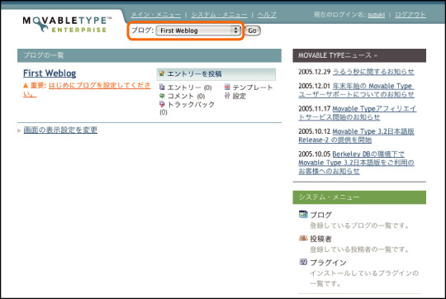Click the 現在のログイン名 label
This screenshot has height=299, width=446.
click(340, 15)
